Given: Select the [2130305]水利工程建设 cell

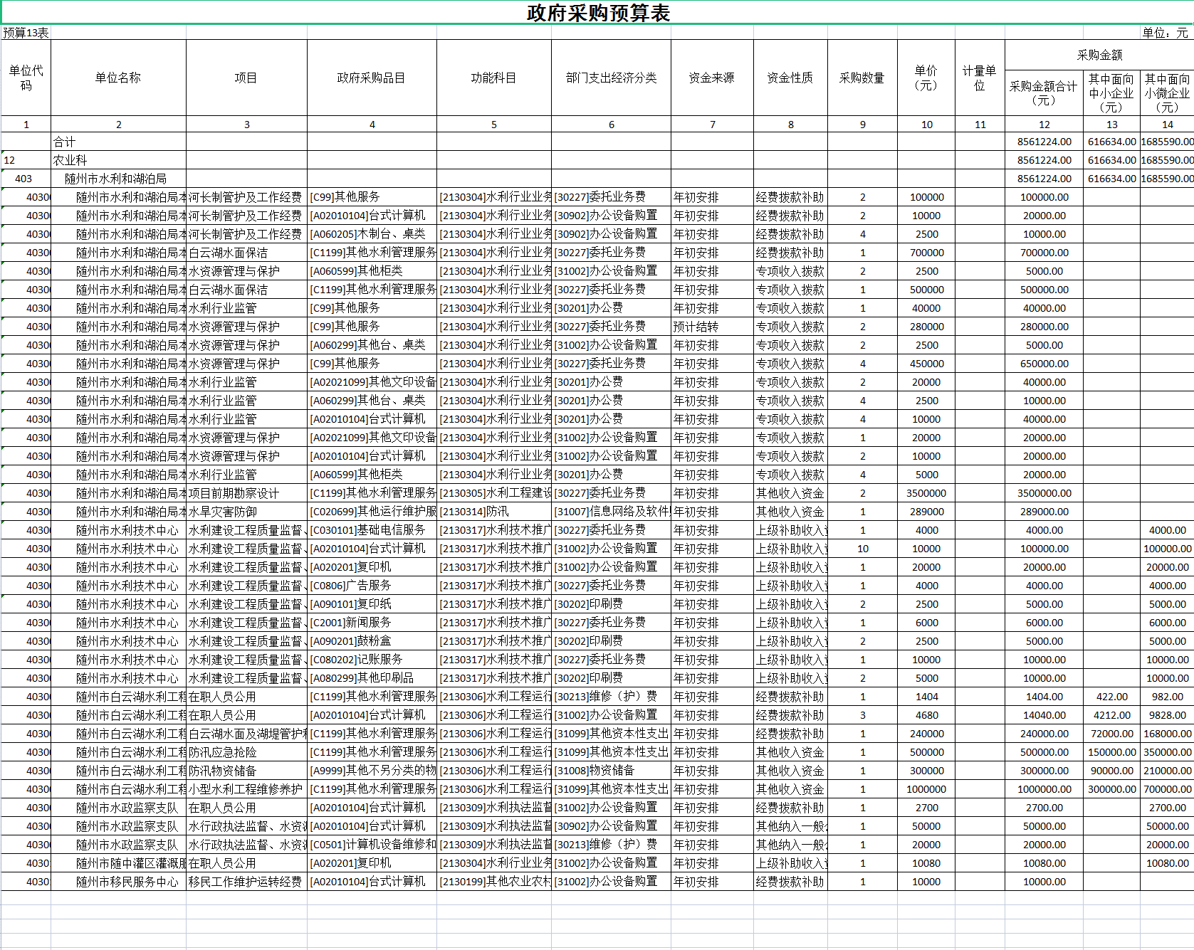Looking at the screenshot, I should click(494, 493).
